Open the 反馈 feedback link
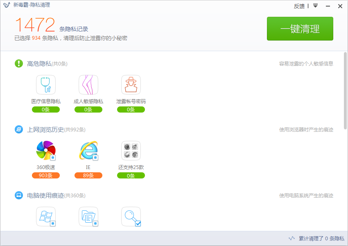The width and height of the screenshot is (348, 246). click(x=299, y=6)
